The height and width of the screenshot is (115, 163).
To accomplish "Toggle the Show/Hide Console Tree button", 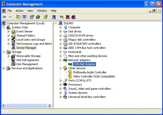I will [x=24, y=17].
